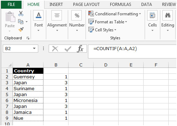Screen dimensions: 177x126
Task: Click inside the formula bar text
Action: tap(115, 49)
